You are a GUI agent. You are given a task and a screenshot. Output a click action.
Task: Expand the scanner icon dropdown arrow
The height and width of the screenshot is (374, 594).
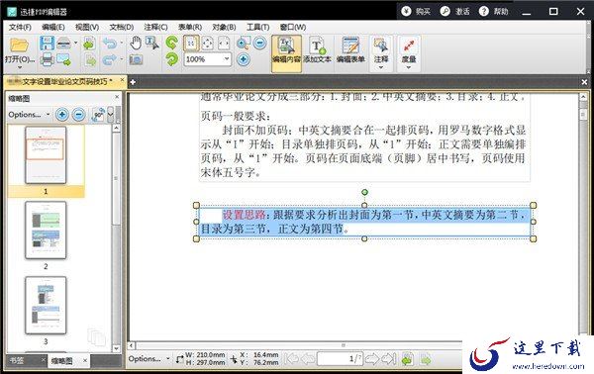pos(75,43)
